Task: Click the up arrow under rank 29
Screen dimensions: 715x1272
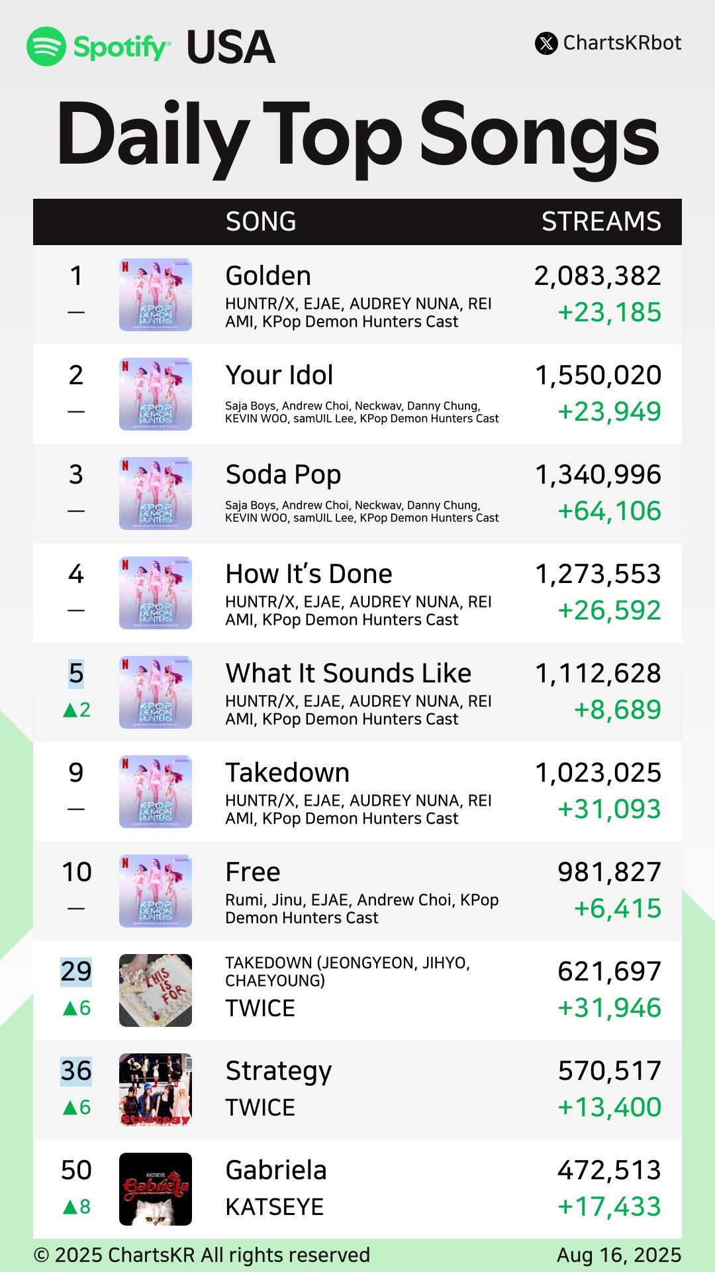Action: click(70, 1008)
